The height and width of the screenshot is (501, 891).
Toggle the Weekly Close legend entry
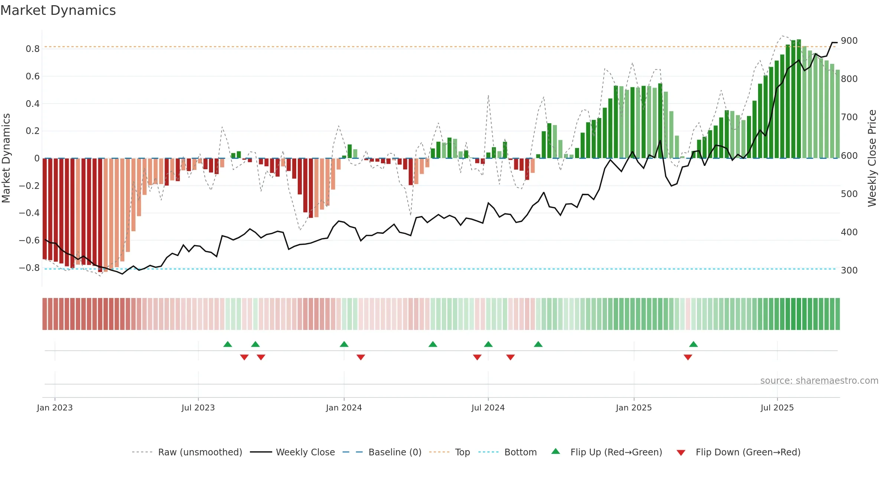pos(293,452)
